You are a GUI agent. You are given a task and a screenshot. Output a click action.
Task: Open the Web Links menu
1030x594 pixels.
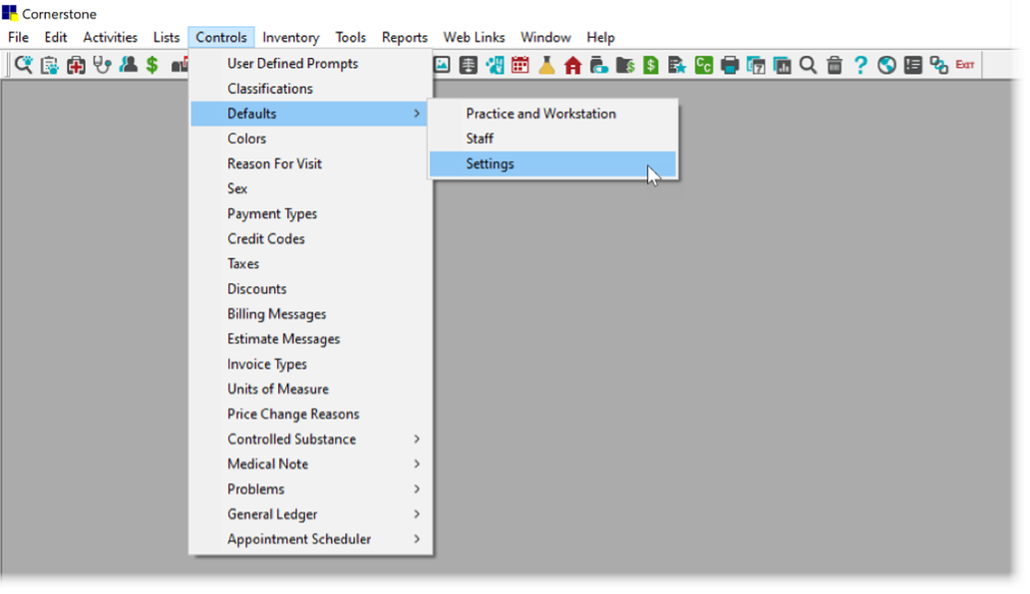point(475,38)
